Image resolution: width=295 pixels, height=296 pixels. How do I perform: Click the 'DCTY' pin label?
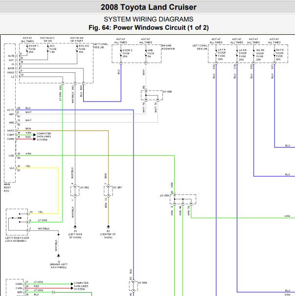click(11, 110)
